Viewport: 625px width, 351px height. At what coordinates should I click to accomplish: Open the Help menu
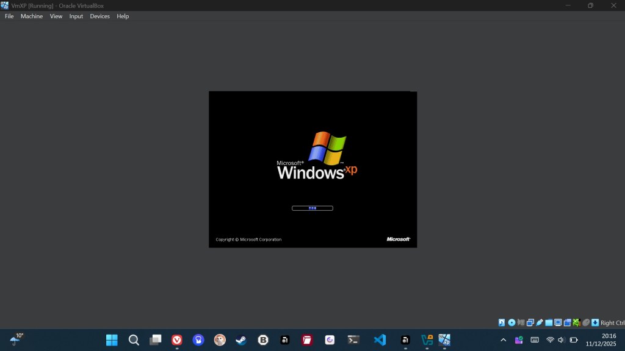(x=123, y=16)
